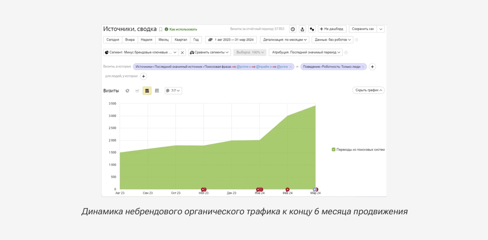
Task: Remove segment with X button
Action: click(x=182, y=52)
